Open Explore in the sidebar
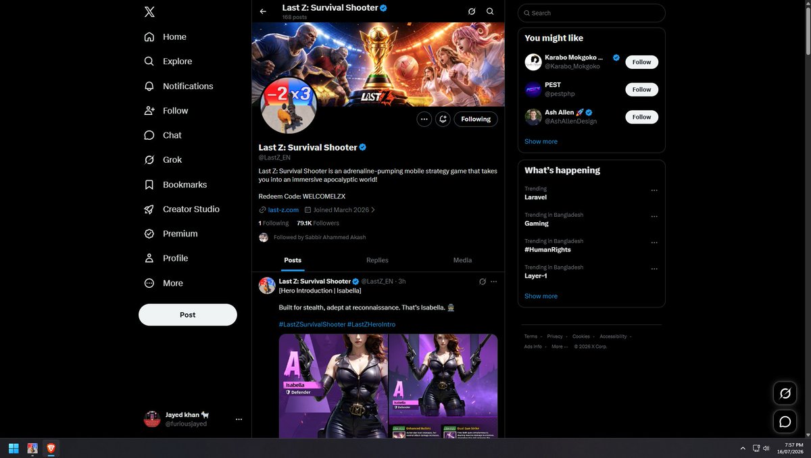The image size is (811, 458). click(168, 61)
